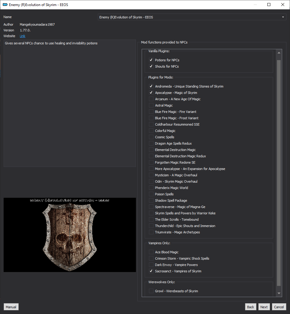Click scrollbar up arrow in plugin list
Viewport: 290px width, 314px height.
point(279,53)
